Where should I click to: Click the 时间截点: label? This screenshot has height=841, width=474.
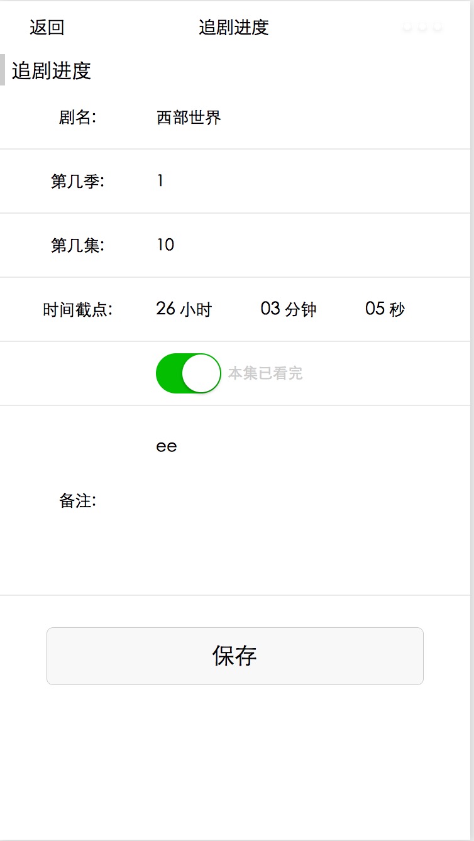tap(77, 309)
